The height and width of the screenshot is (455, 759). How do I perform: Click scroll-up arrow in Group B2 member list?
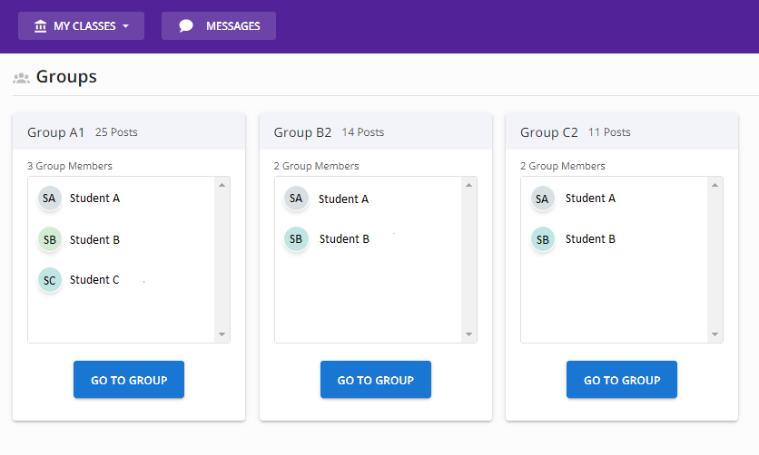(x=468, y=185)
